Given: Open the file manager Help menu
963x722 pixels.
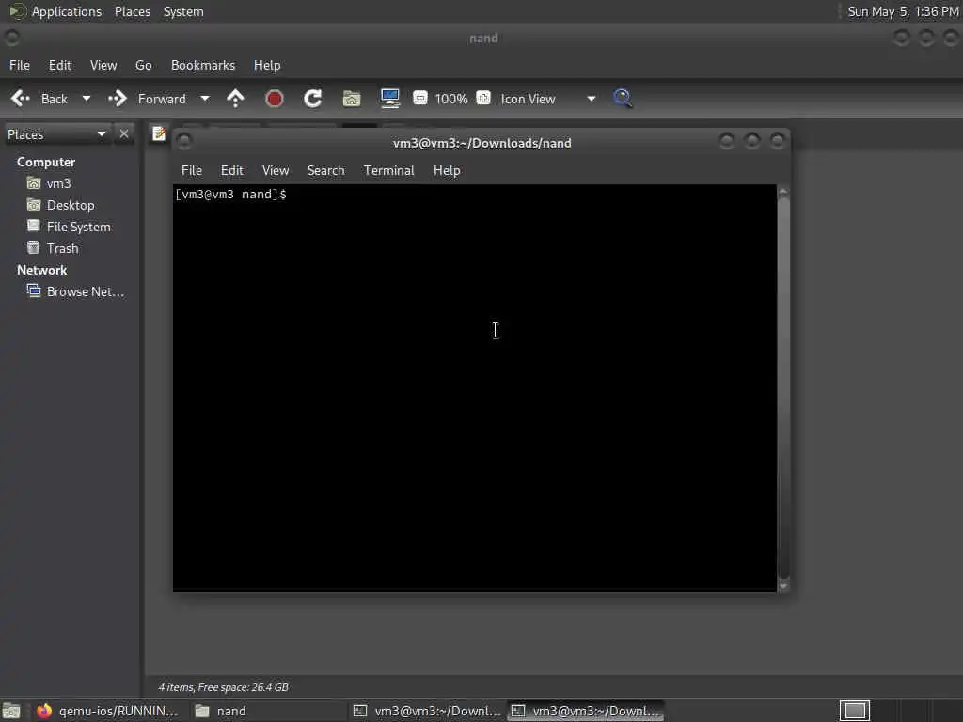Looking at the screenshot, I should coord(267,65).
